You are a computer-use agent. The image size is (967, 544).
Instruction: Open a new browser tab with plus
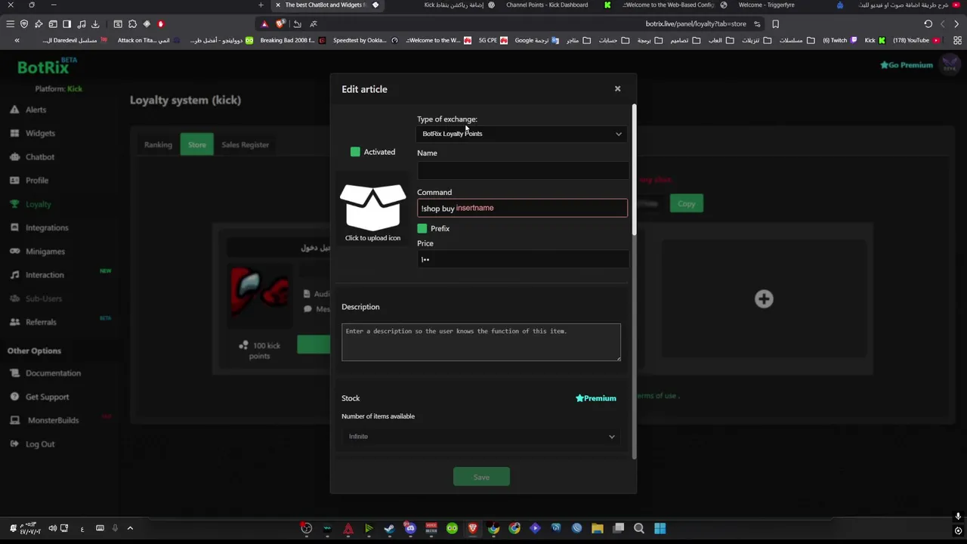coord(261,5)
